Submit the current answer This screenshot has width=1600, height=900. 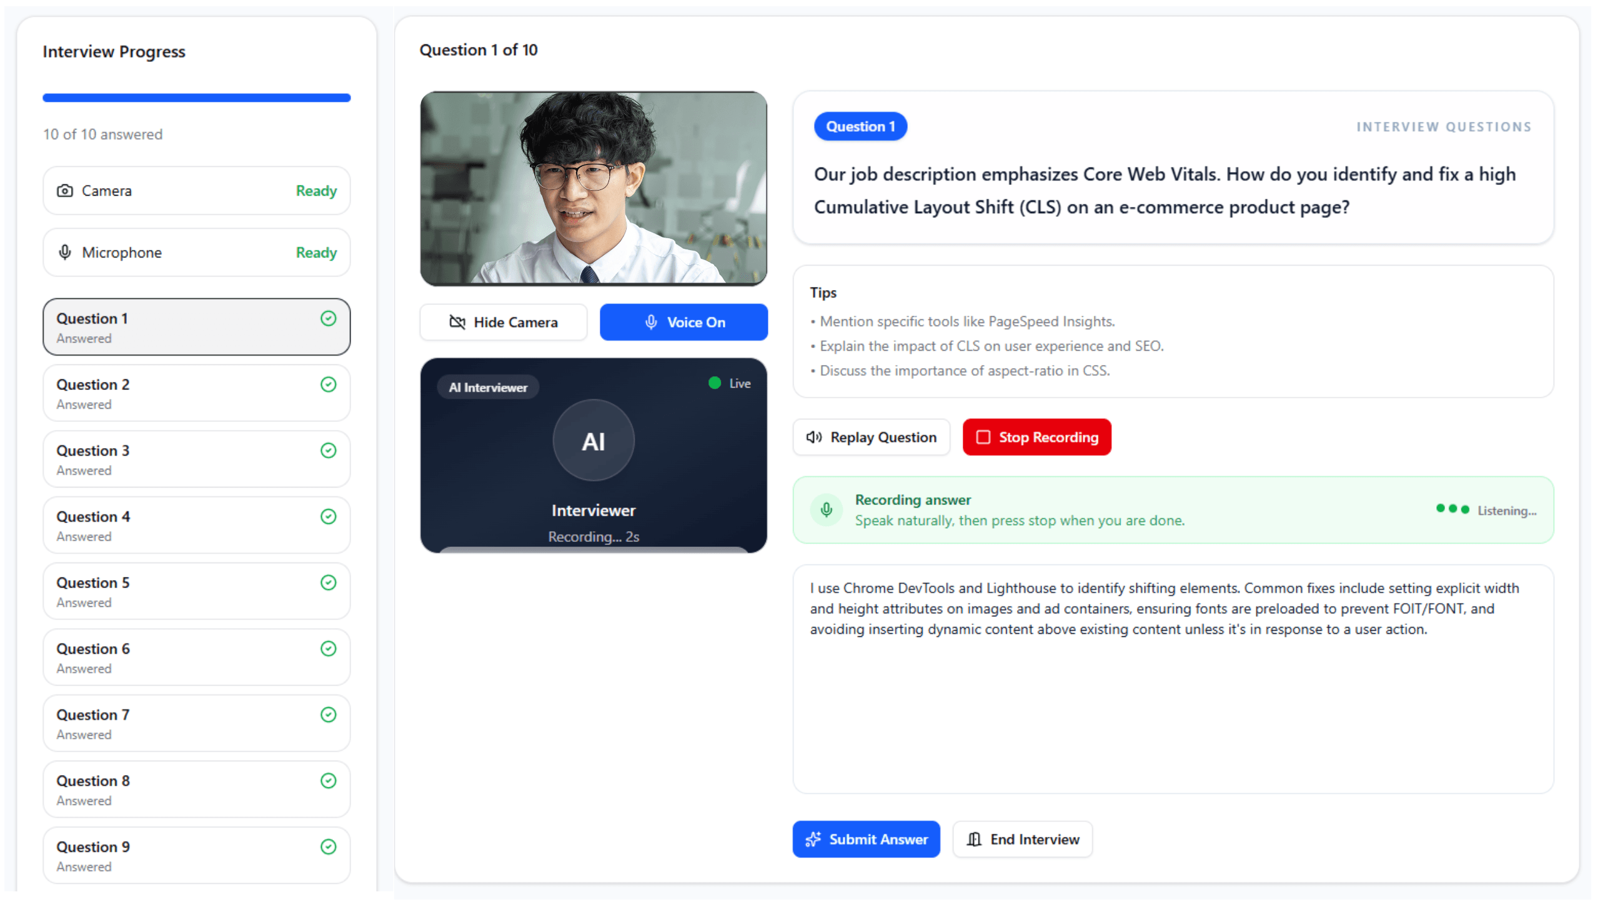pyautogui.click(x=866, y=839)
